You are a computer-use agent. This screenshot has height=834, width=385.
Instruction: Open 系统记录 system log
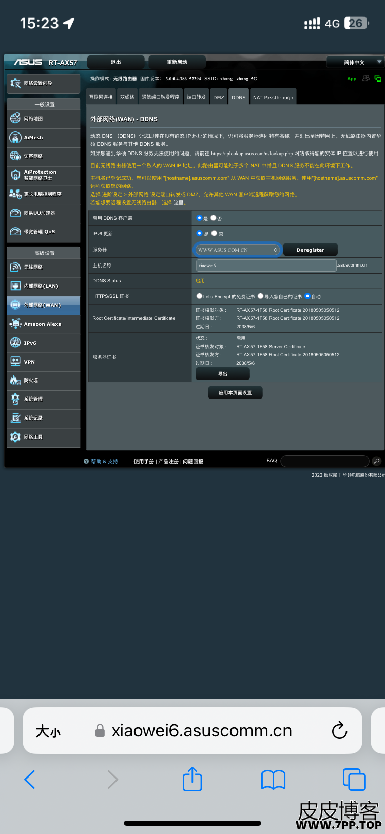coord(44,418)
